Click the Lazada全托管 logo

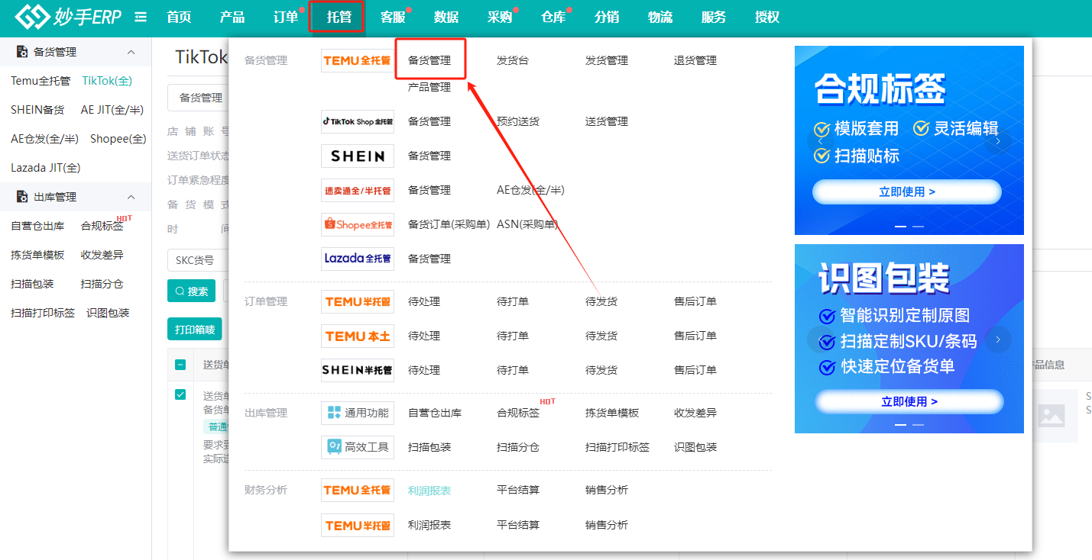(x=358, y=259)
